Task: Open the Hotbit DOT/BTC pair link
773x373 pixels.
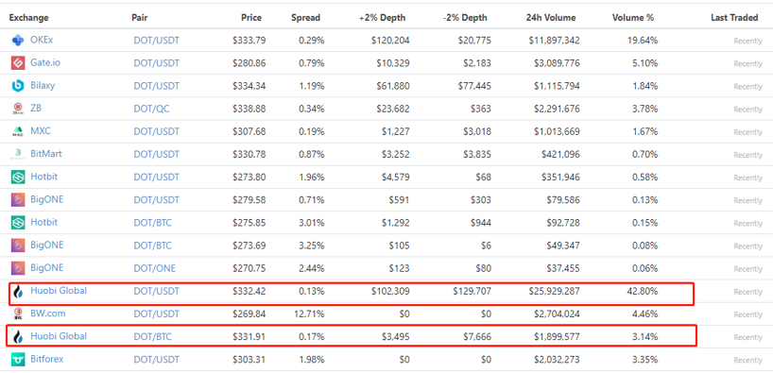Action: [x=153, y=223]
